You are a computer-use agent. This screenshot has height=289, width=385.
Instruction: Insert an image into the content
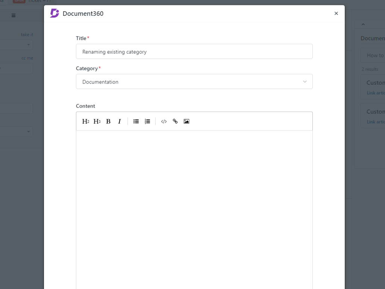[x=186, y=121]
